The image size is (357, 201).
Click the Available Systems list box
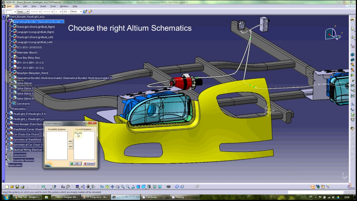pyautogui.click(x=57, y=145)
